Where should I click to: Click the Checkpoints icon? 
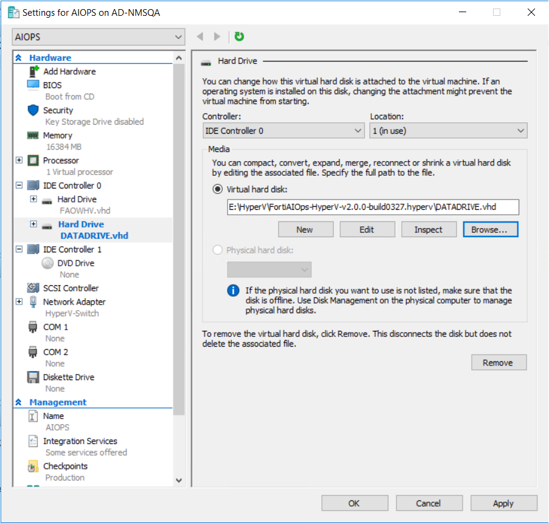point(33,466)
